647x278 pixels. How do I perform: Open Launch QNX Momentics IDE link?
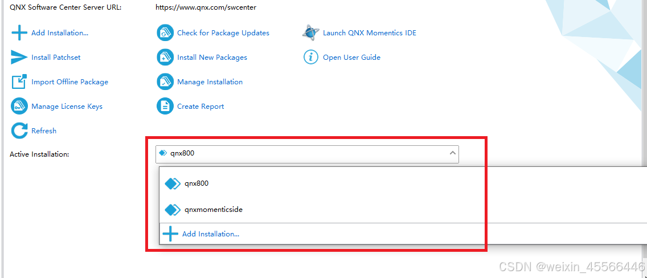click(x=370, y=33)
